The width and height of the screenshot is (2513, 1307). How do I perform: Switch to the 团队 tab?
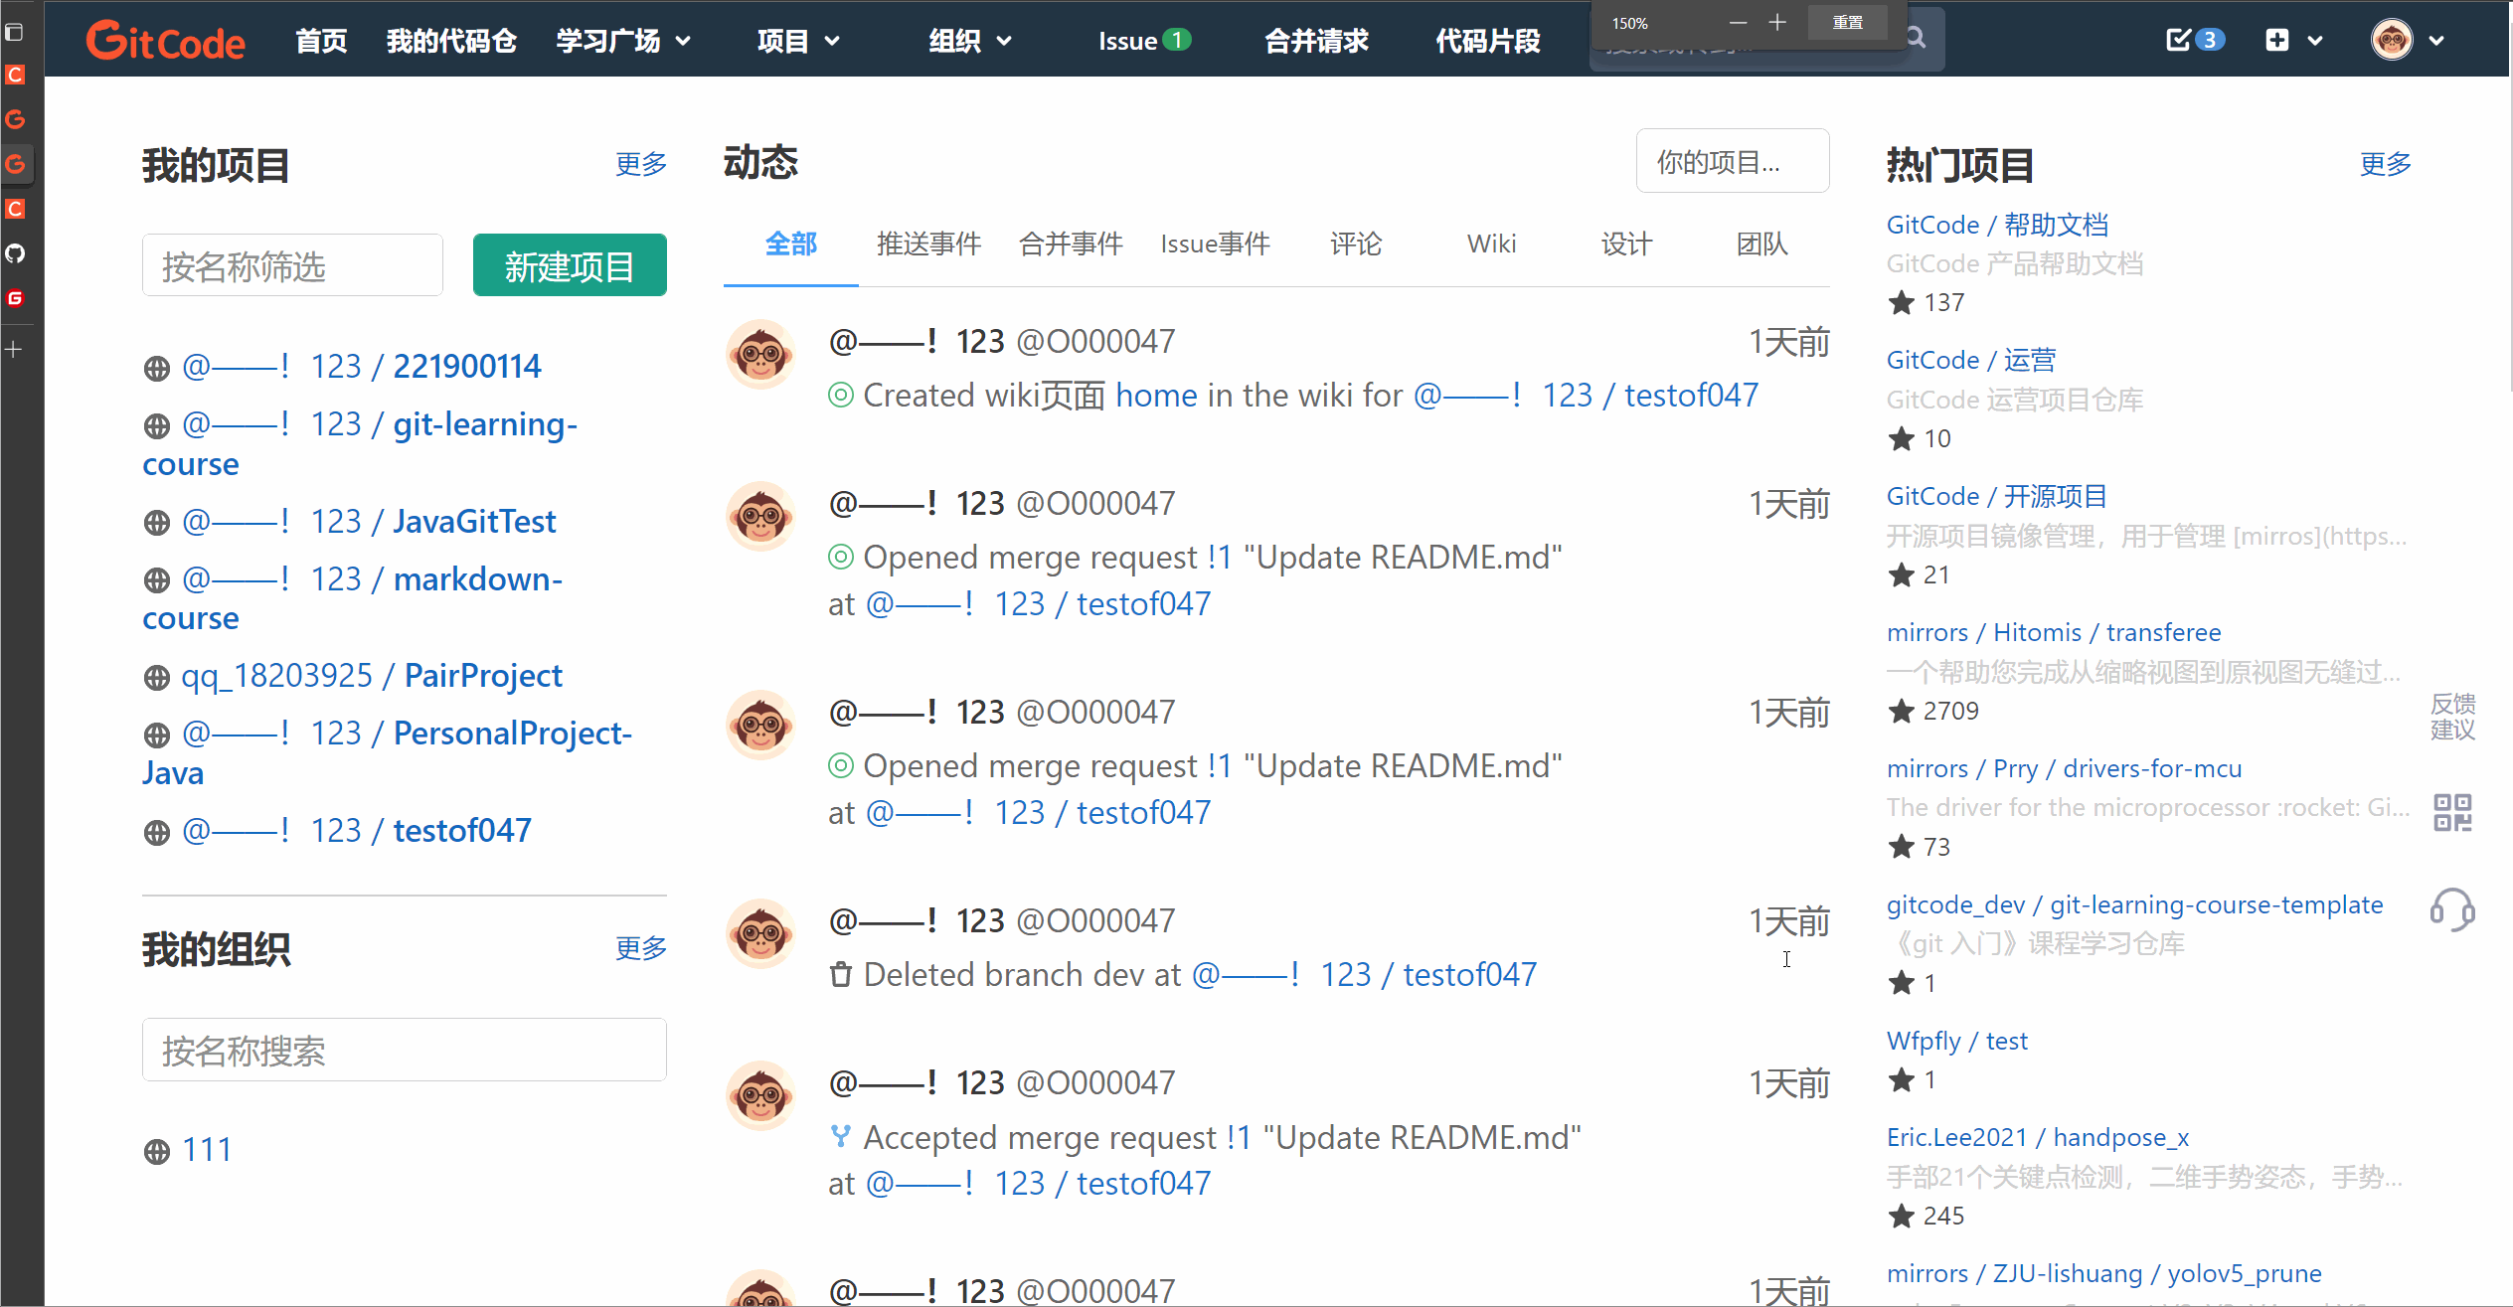pos(1761,244)
